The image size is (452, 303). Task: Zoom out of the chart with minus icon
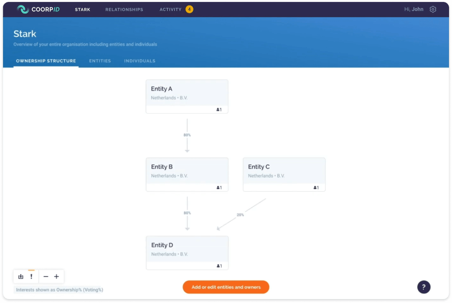[x=45, y=277]
